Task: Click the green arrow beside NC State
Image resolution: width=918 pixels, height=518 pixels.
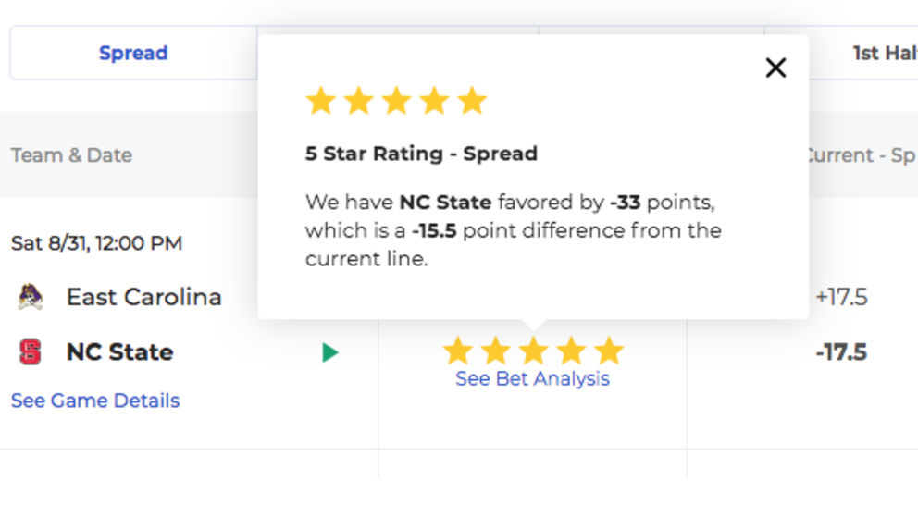Action: click(x=330, y=352)
